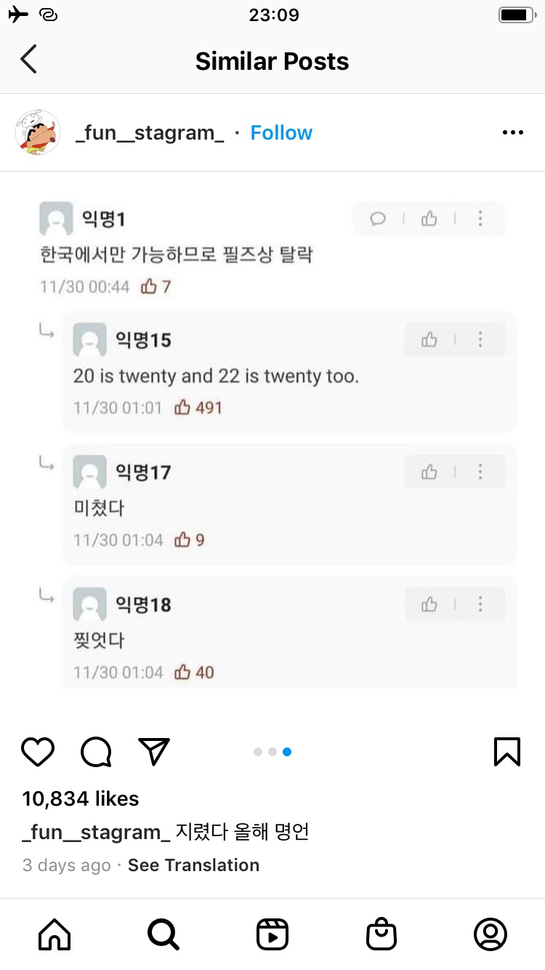Open more options on 익명18 comment
The width and height of the screenshot is (545, 970).
tap(480, 604)
